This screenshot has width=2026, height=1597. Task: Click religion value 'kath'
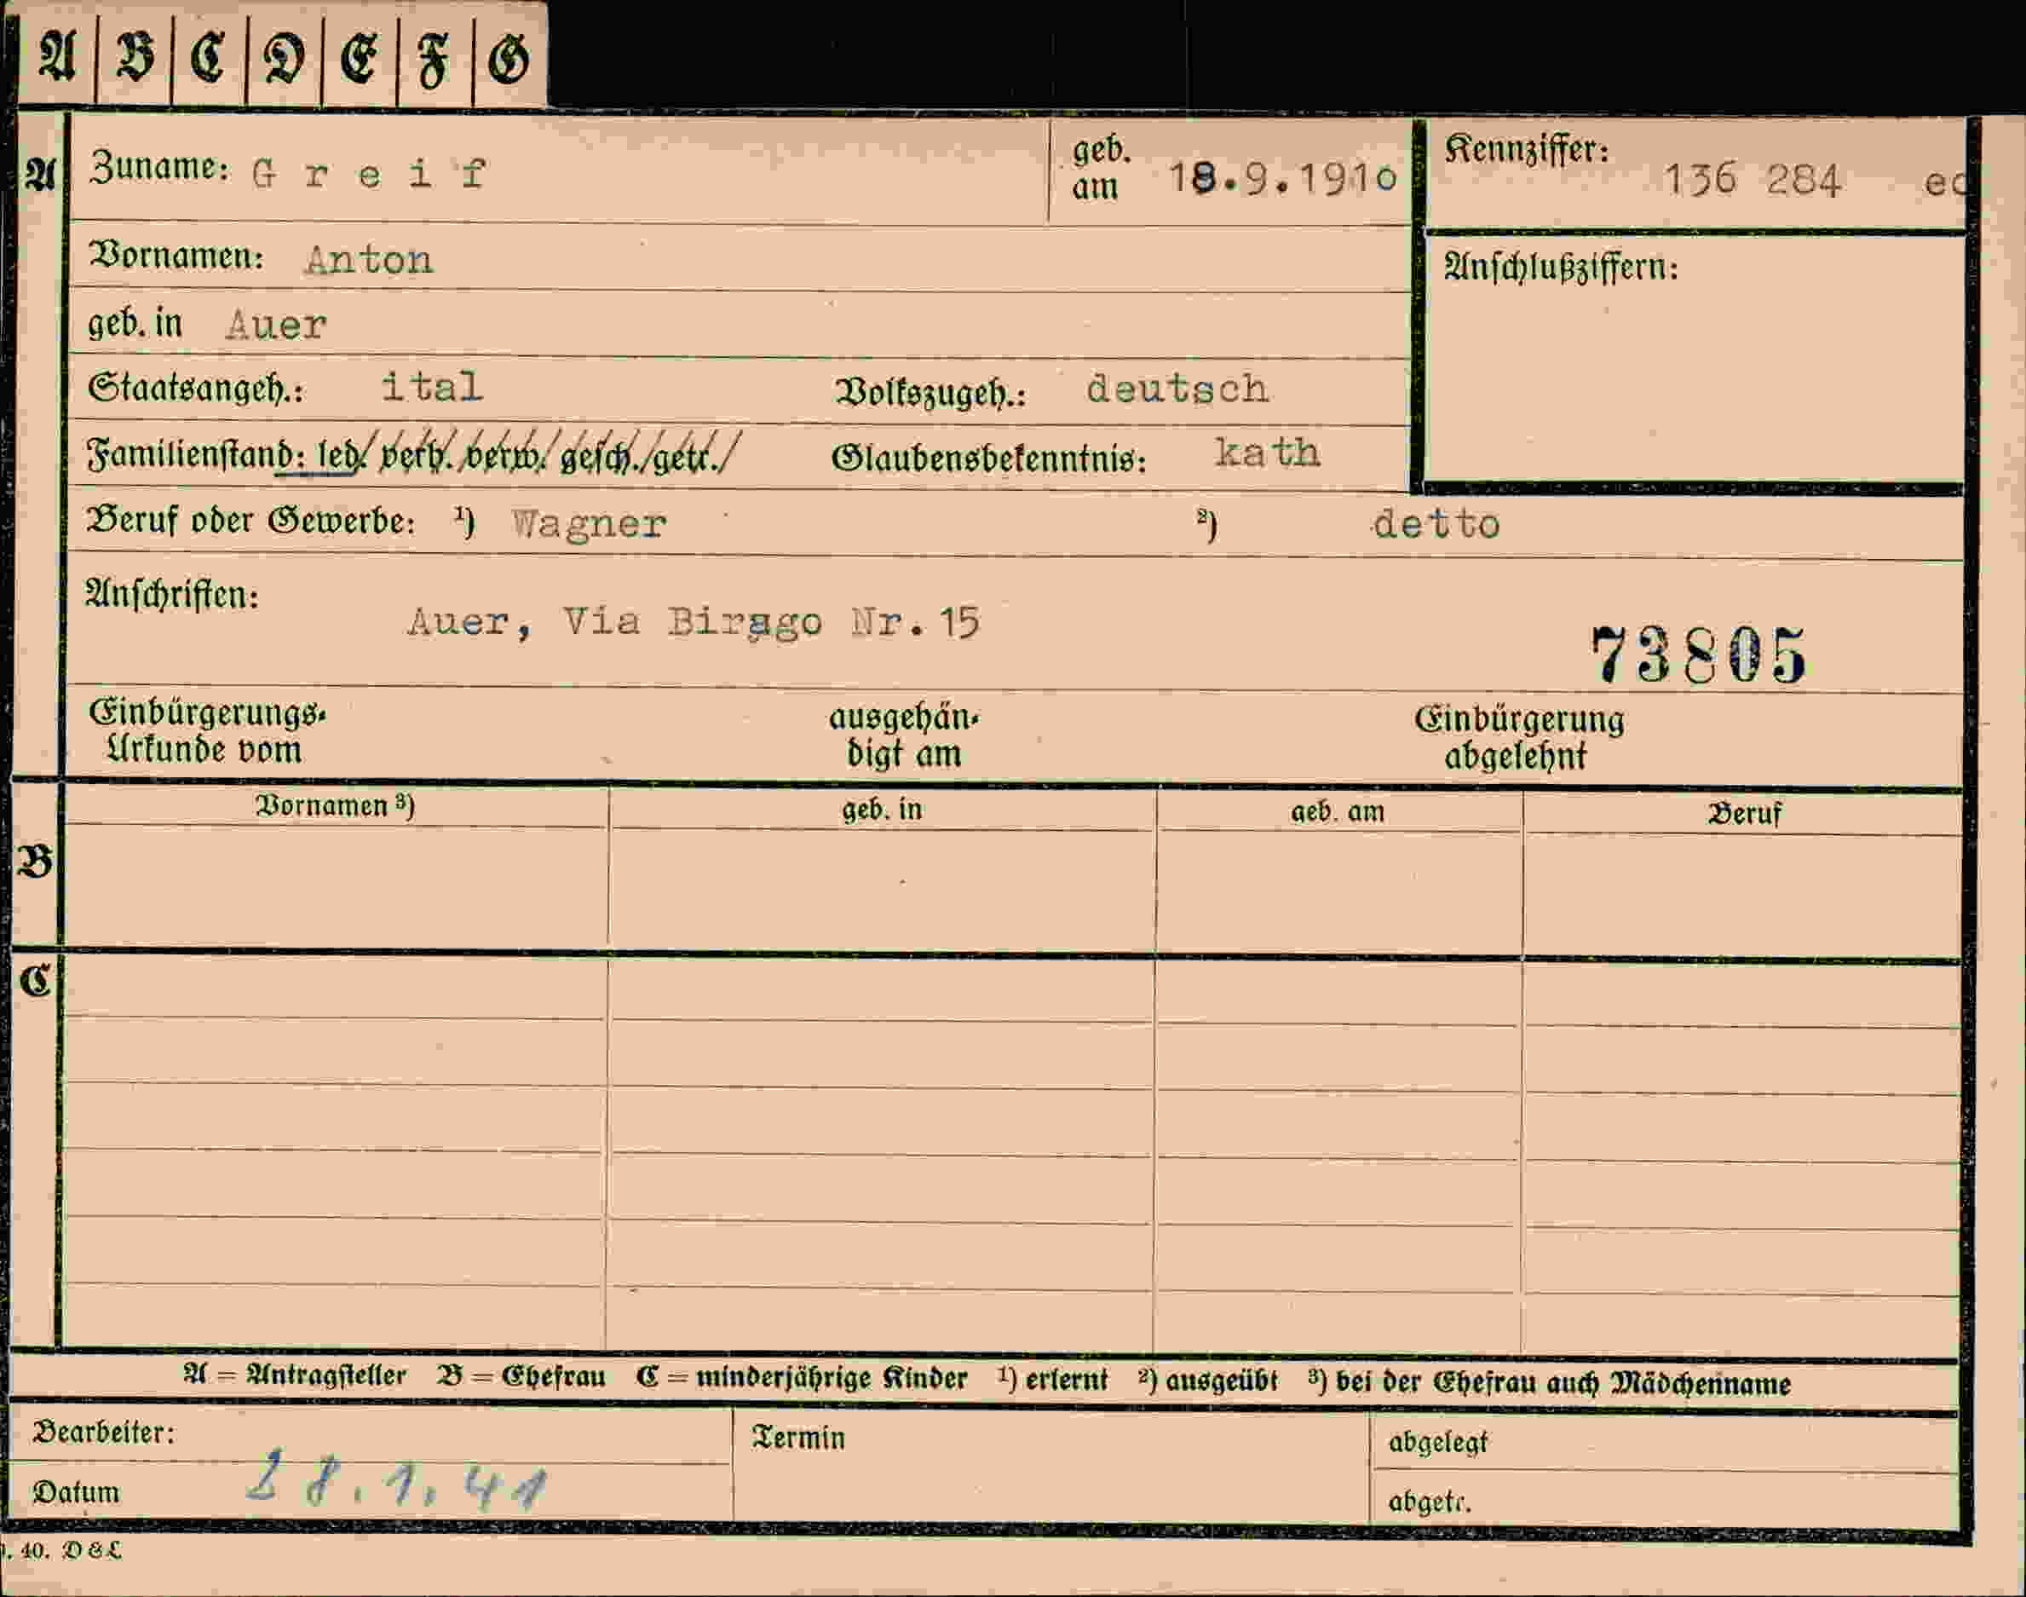coord(1267,453)
